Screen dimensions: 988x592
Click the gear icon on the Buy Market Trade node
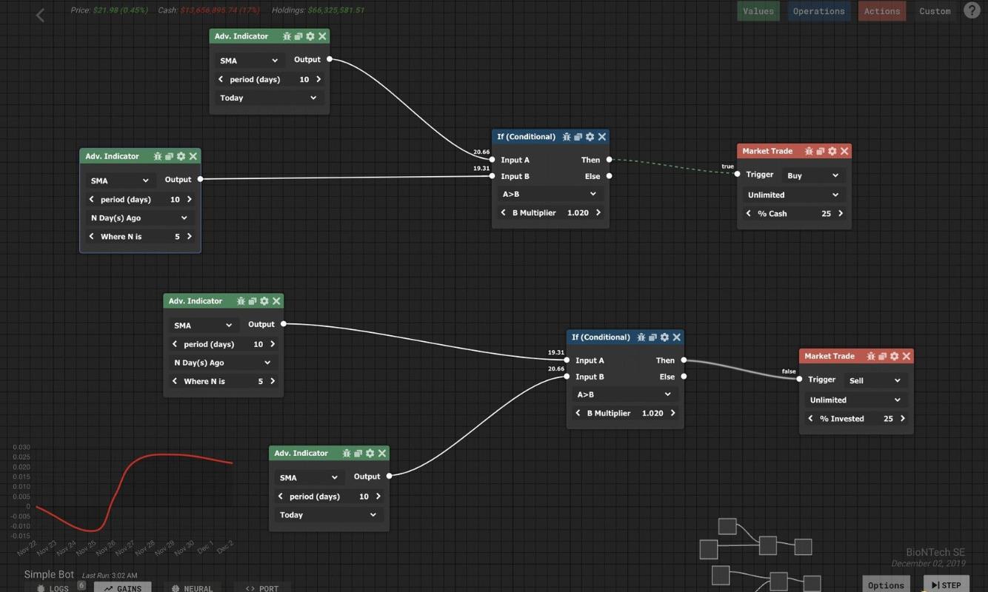click(x=832, y=151)
